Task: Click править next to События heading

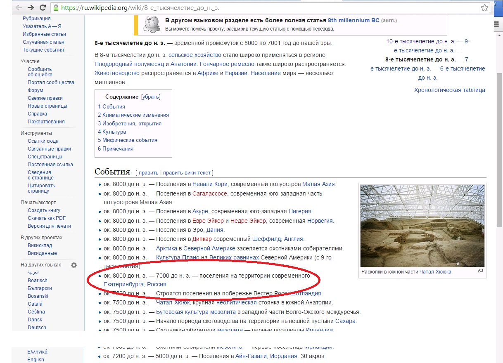Action: click(148, 173)
